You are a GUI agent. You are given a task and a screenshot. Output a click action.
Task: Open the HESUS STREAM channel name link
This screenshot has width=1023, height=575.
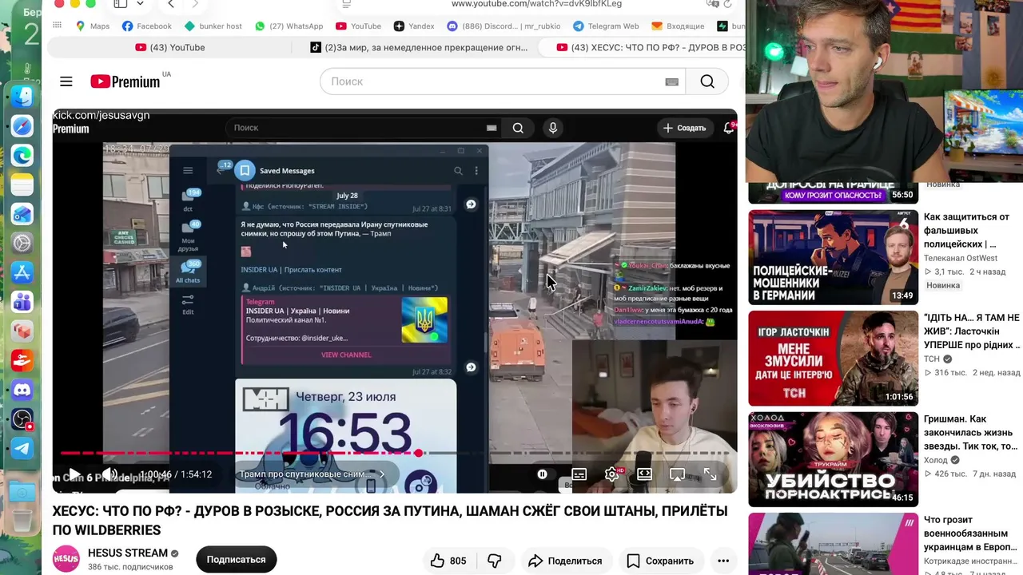pos(128,553)
